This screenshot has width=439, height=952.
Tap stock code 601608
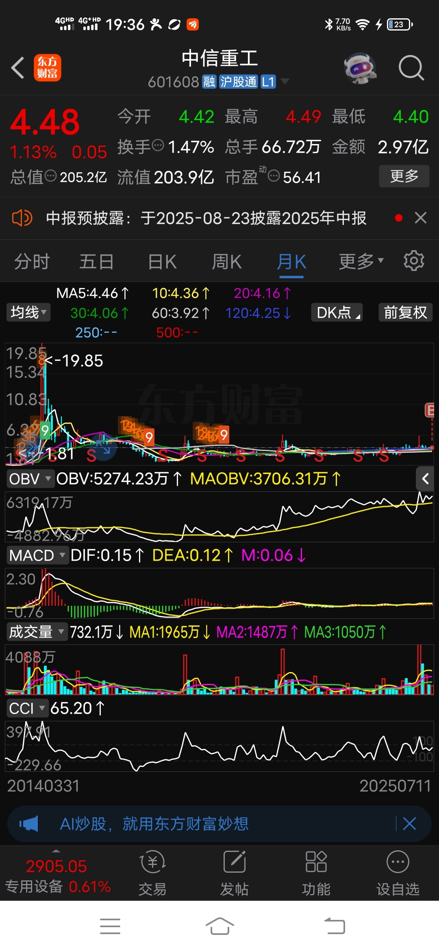pyautogui.click(x=173, y=82)
